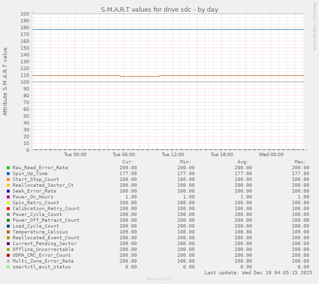Screen dimensions: 319x284
Task: Click the Max: column header
Action: coord(300,162)
